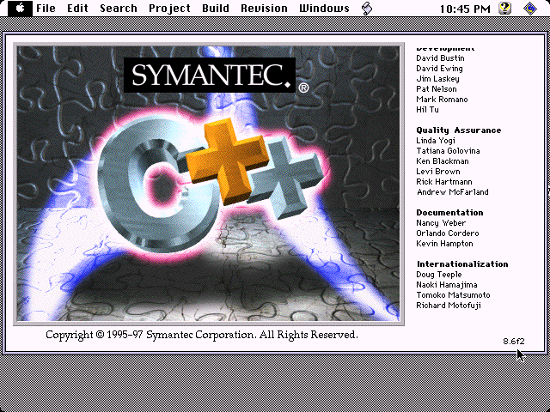550x412 pixels.
Task: Open the Search menu
Action: pos(119,8)
